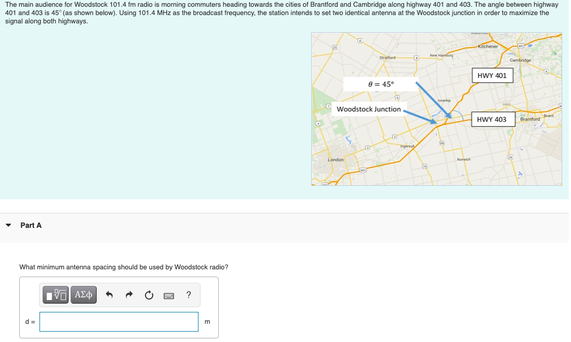This screenshot has width=571, height=342.
Task: Click the Woodstock Junction map label
Action: (368, 109)
